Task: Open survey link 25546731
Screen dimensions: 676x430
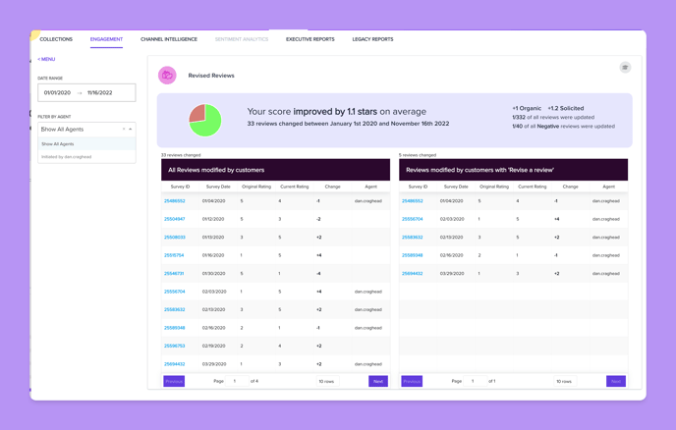Action: 174,274
